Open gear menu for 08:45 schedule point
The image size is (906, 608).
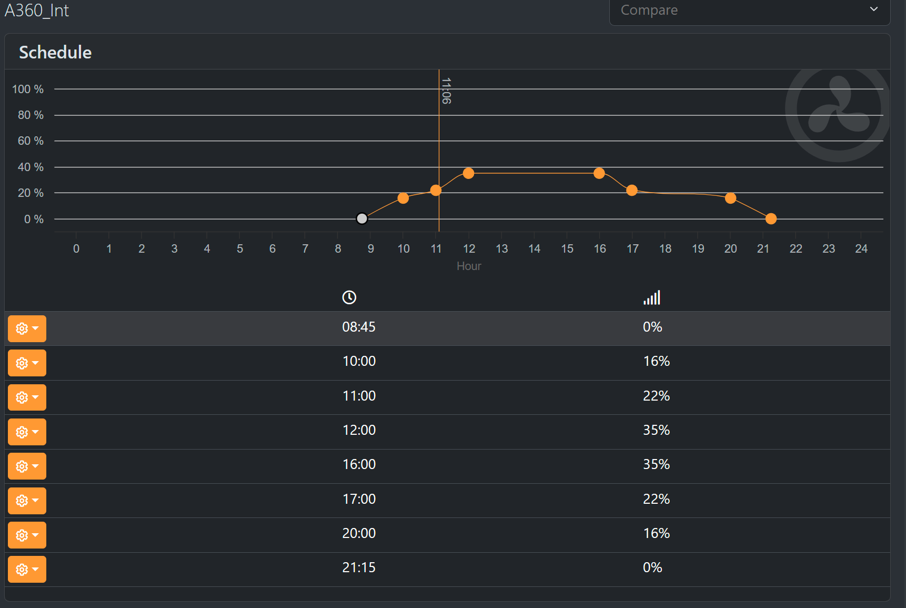point(27,328)
